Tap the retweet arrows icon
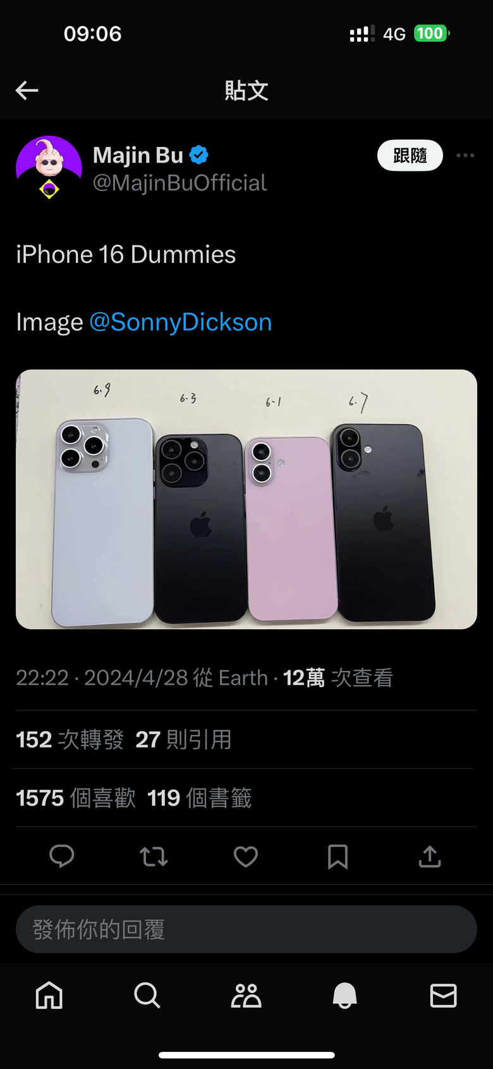 154,856
